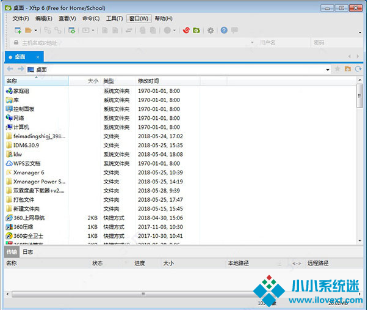Open the 帮助(H) menu
This screenshot has height=310, width=368.
pyautogui.click(x=164, y=18)
